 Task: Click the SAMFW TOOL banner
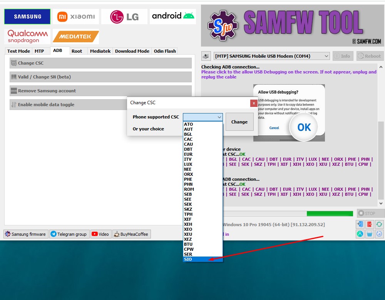click(x=293, y=26)
